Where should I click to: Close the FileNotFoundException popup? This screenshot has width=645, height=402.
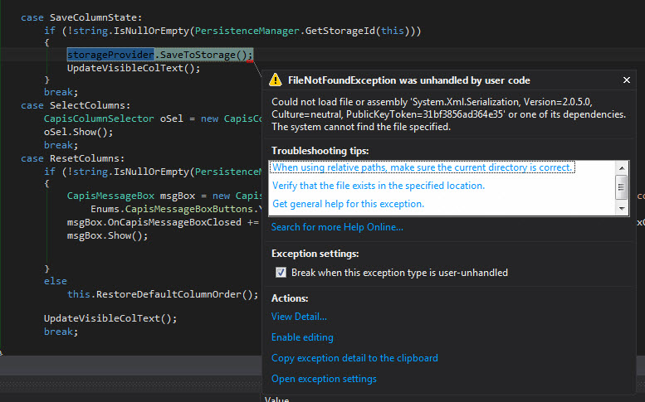626,80
